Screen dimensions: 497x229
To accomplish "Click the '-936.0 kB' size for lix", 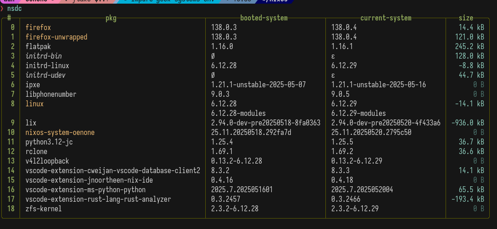I will 467,123.
